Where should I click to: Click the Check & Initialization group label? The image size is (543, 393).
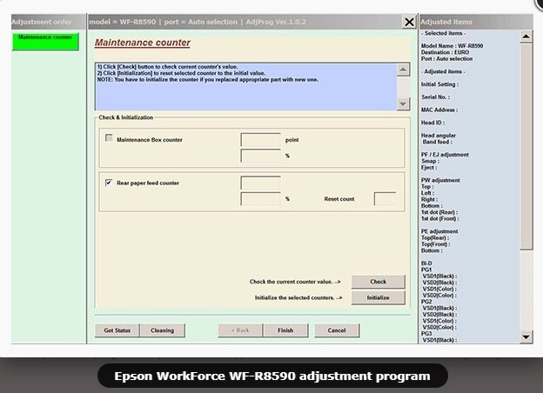[125, 117]
